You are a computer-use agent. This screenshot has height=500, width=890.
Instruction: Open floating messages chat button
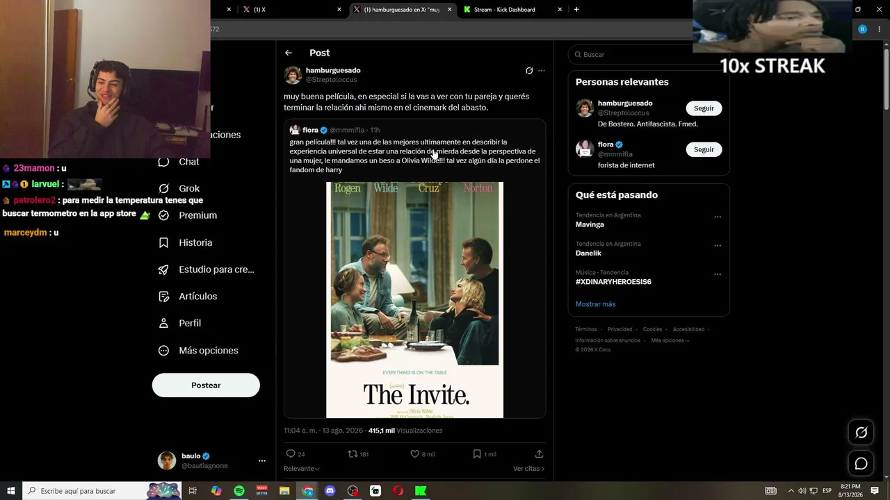(861, 463)
